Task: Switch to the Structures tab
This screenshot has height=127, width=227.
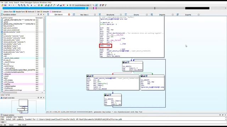Action: point(110,15)
